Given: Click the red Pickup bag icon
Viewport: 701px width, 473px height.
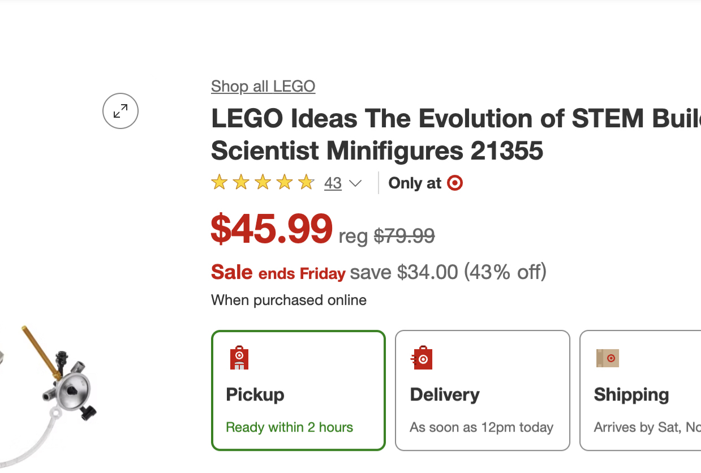Looking at the screenshot, I should [x=239, y=358].
